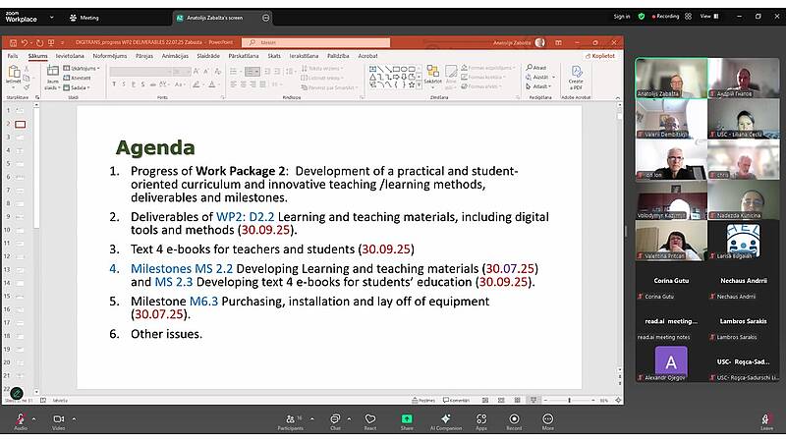Open the Fails menu in PowerPoint
The height and width of the screenshot is (442, 786).
point(13,56)
